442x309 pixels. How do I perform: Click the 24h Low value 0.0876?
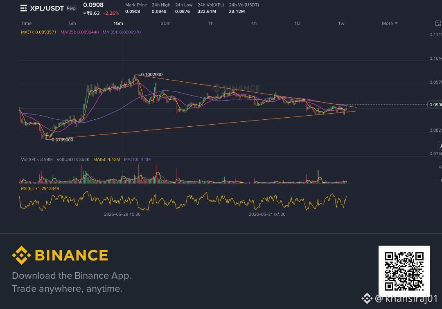pos(183,11)
